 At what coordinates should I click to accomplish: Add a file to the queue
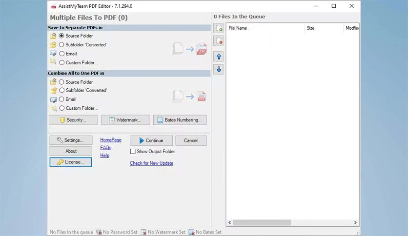[x=219, y=28]
